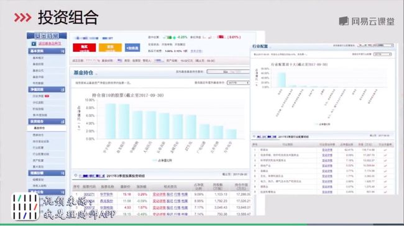Image resolution: width=404 pixels, height=226 pixels.
Task: Click the round icon before 2017年3季度行业配置明细
Action: tap(254, 136)
